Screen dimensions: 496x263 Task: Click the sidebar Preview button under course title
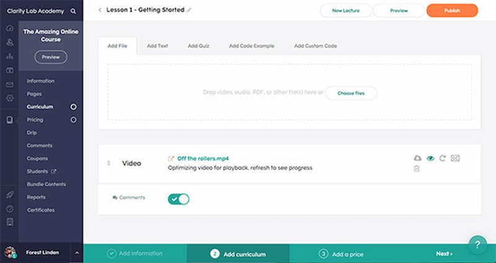tap(51, 57)
